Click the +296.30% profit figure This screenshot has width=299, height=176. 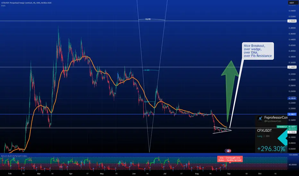point(271,148)
